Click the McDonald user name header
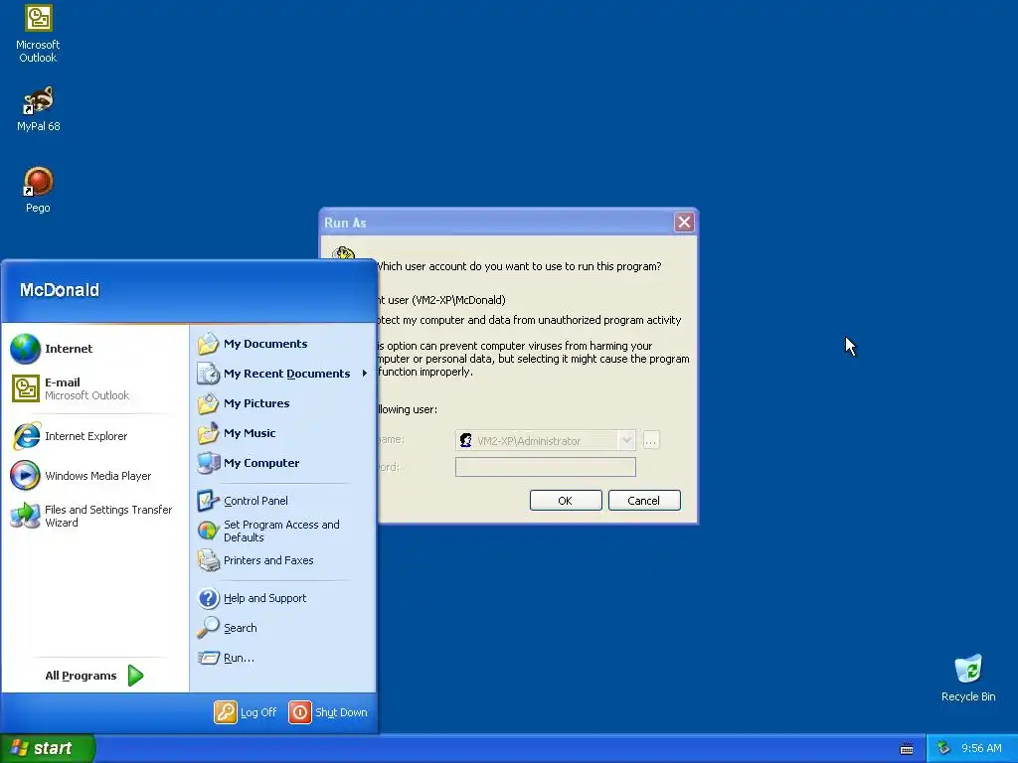Viewport: 1018px width, 763px height. [x=59, y=290]
